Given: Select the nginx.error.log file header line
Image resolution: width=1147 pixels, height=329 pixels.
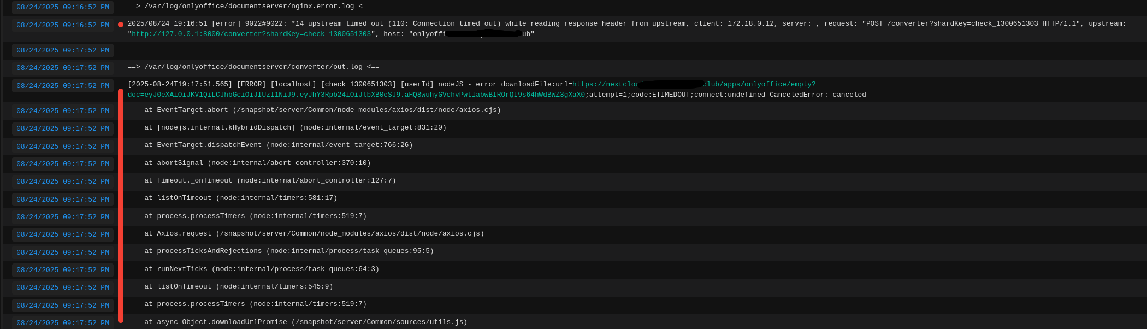Looking at the screenshot, I should [249, 6].
